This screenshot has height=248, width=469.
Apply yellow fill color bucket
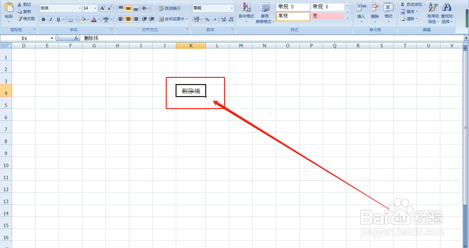(x=83, y=19)
